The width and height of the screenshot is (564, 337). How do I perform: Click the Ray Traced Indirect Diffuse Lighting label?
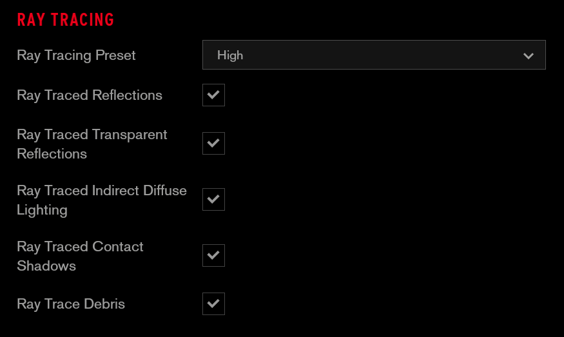101,200
